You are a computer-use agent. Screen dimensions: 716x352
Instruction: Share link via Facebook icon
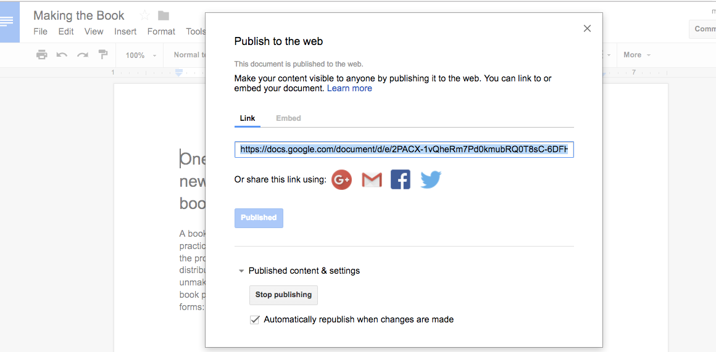pyautogui.click(x=401, y=179)
